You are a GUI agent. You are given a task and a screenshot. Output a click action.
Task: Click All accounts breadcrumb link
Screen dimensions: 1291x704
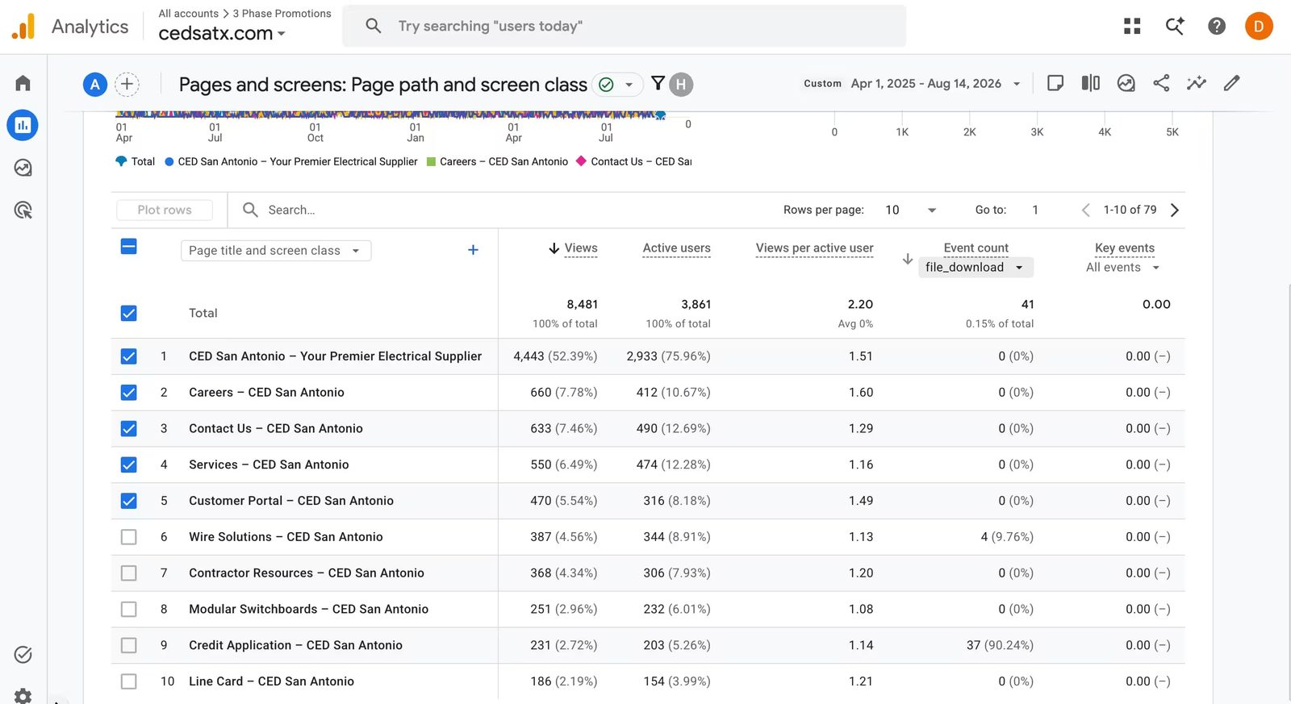pos(188,14)
